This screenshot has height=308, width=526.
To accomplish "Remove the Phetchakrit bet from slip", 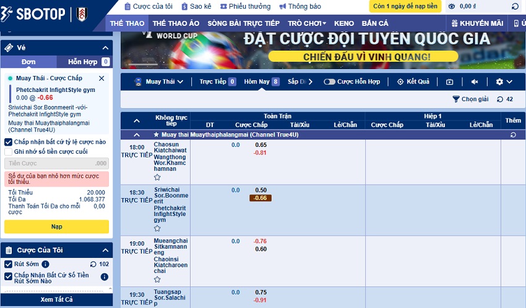I will click(101, 78).
